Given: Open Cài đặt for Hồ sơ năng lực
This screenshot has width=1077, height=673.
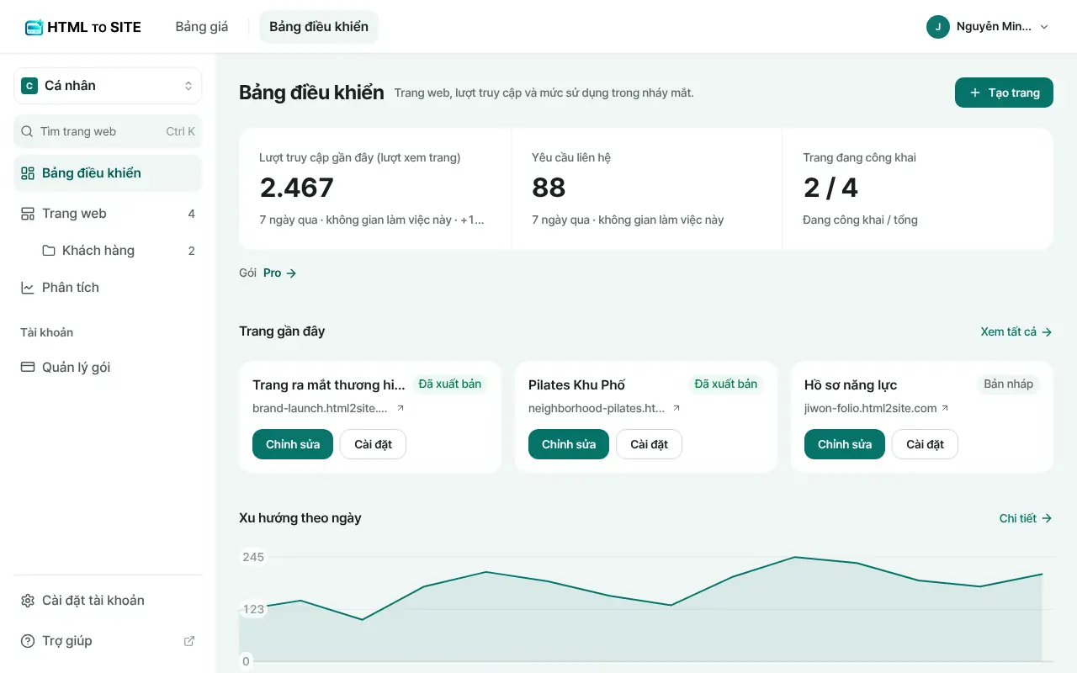Looking at the screenshot, I should pyautogui.click(x=925, y=444).
